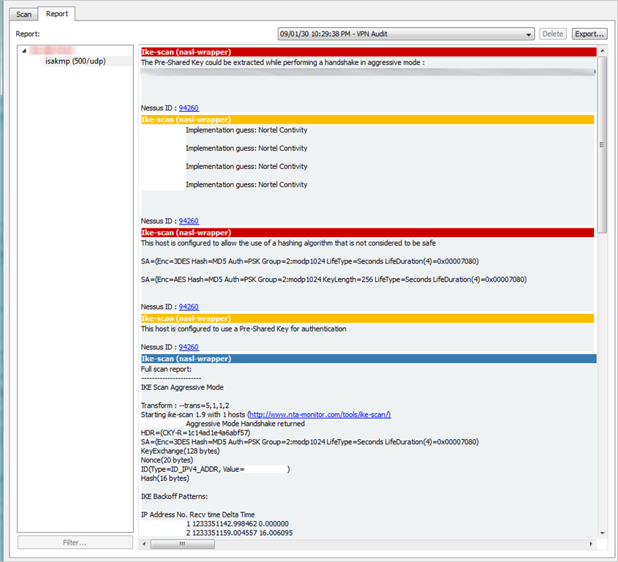Open the VPN Audit report dropdown
This screenshot has width=618, height=562.
point(406,34)
